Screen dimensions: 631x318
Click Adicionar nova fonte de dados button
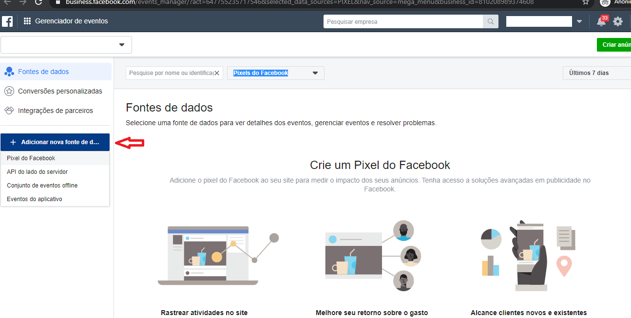(55, 142)
